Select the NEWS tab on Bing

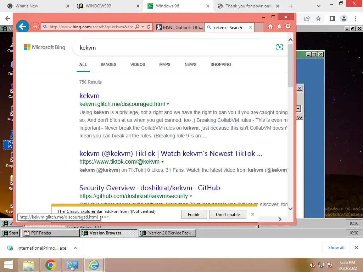click(x=190, y=64)
